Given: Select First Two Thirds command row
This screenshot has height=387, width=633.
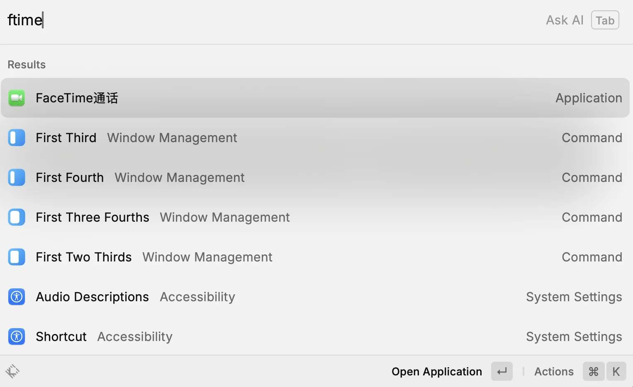Looking at the screenshot, I should [x=315, y=257].
